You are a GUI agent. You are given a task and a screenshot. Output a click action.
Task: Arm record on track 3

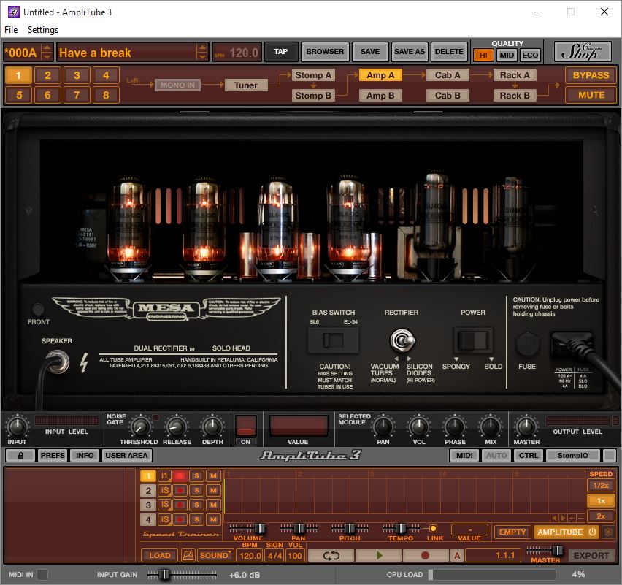180,505
